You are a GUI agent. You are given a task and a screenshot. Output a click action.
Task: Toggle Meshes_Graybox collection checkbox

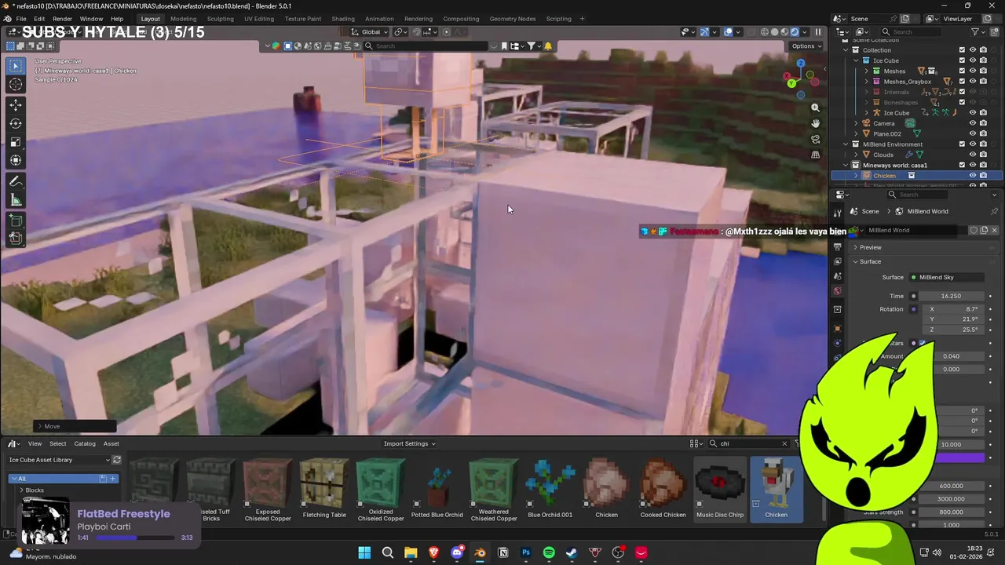[962, 82]
